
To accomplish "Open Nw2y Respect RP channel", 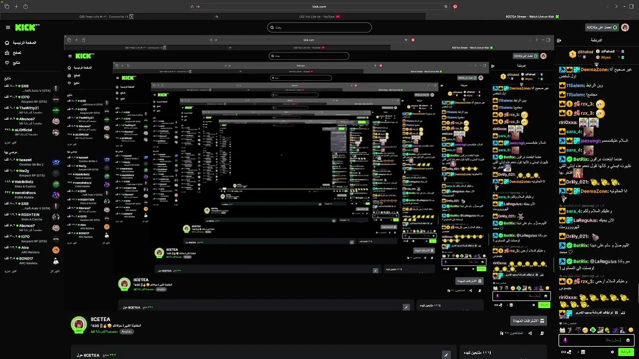I will click(31, 173).
